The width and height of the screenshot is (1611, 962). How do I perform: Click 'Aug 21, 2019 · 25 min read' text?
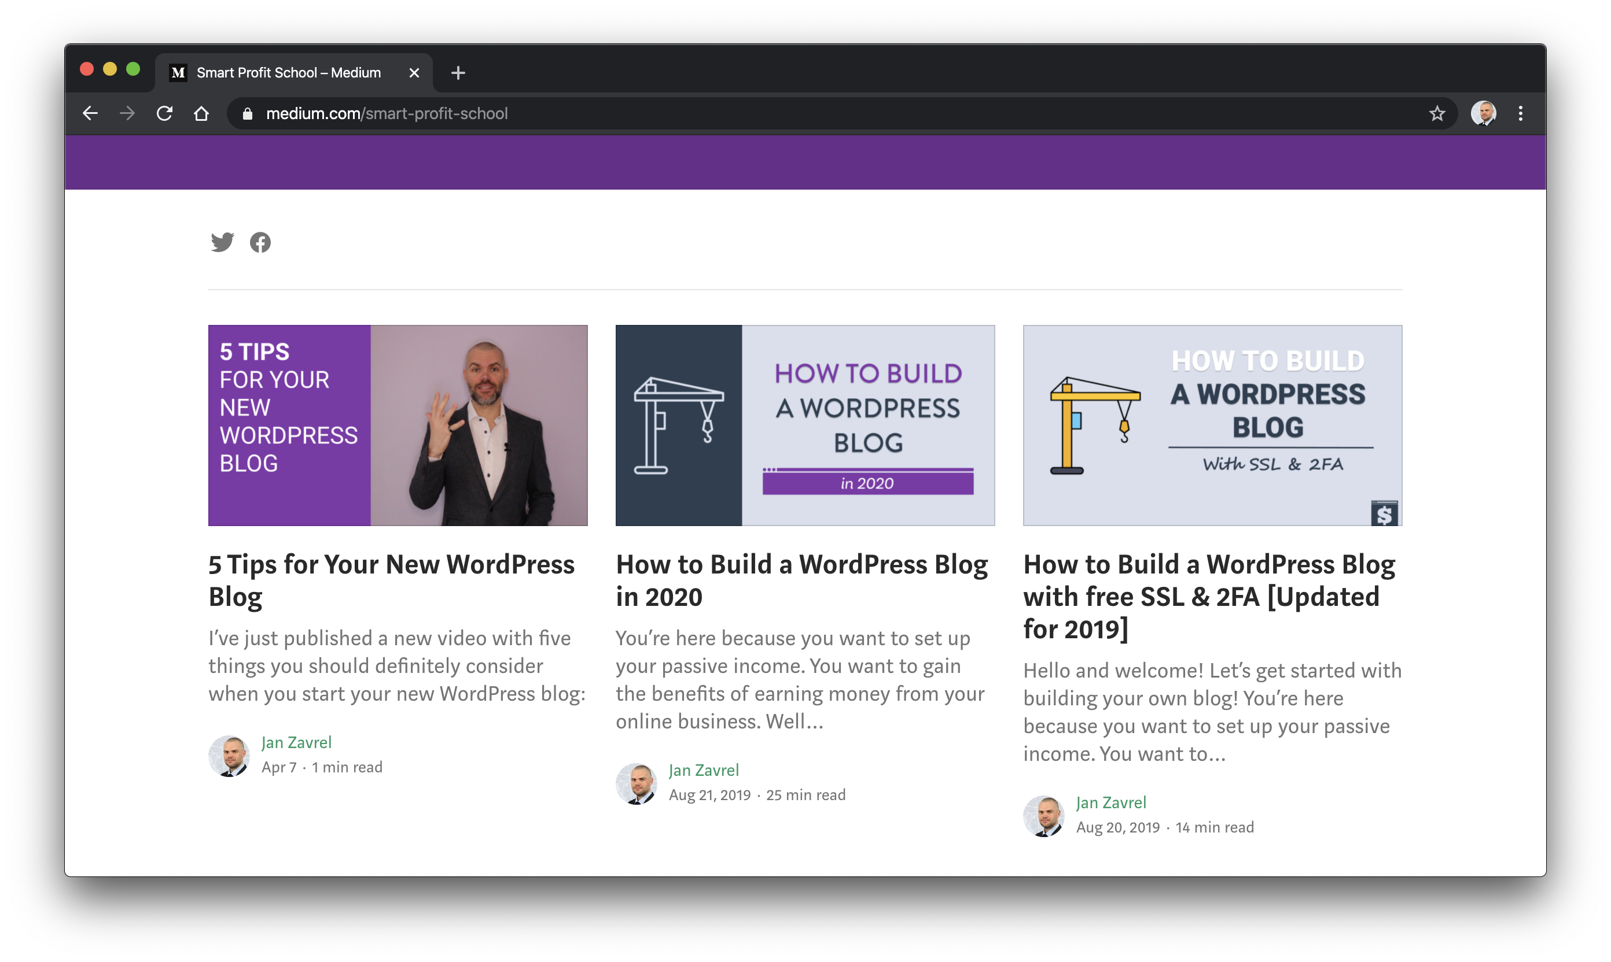(x=757, y=795)
